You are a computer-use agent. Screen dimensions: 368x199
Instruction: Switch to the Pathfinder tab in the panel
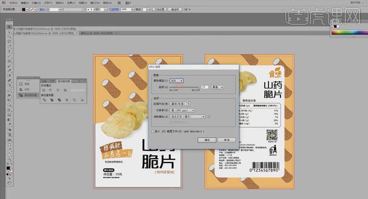coord(64,81)
